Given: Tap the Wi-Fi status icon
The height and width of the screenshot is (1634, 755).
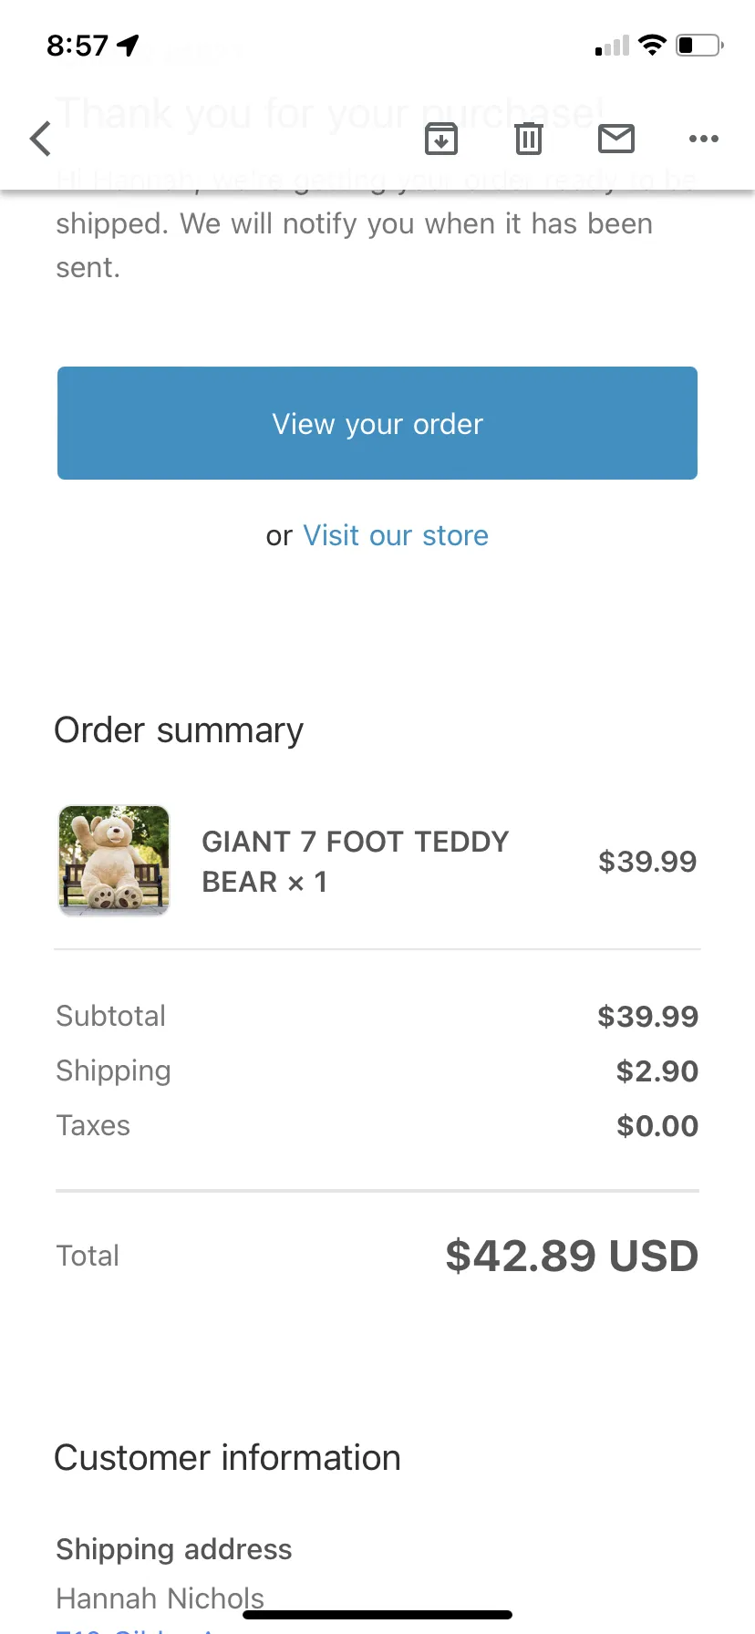Looking at the screenshot, I should (653, 45).
